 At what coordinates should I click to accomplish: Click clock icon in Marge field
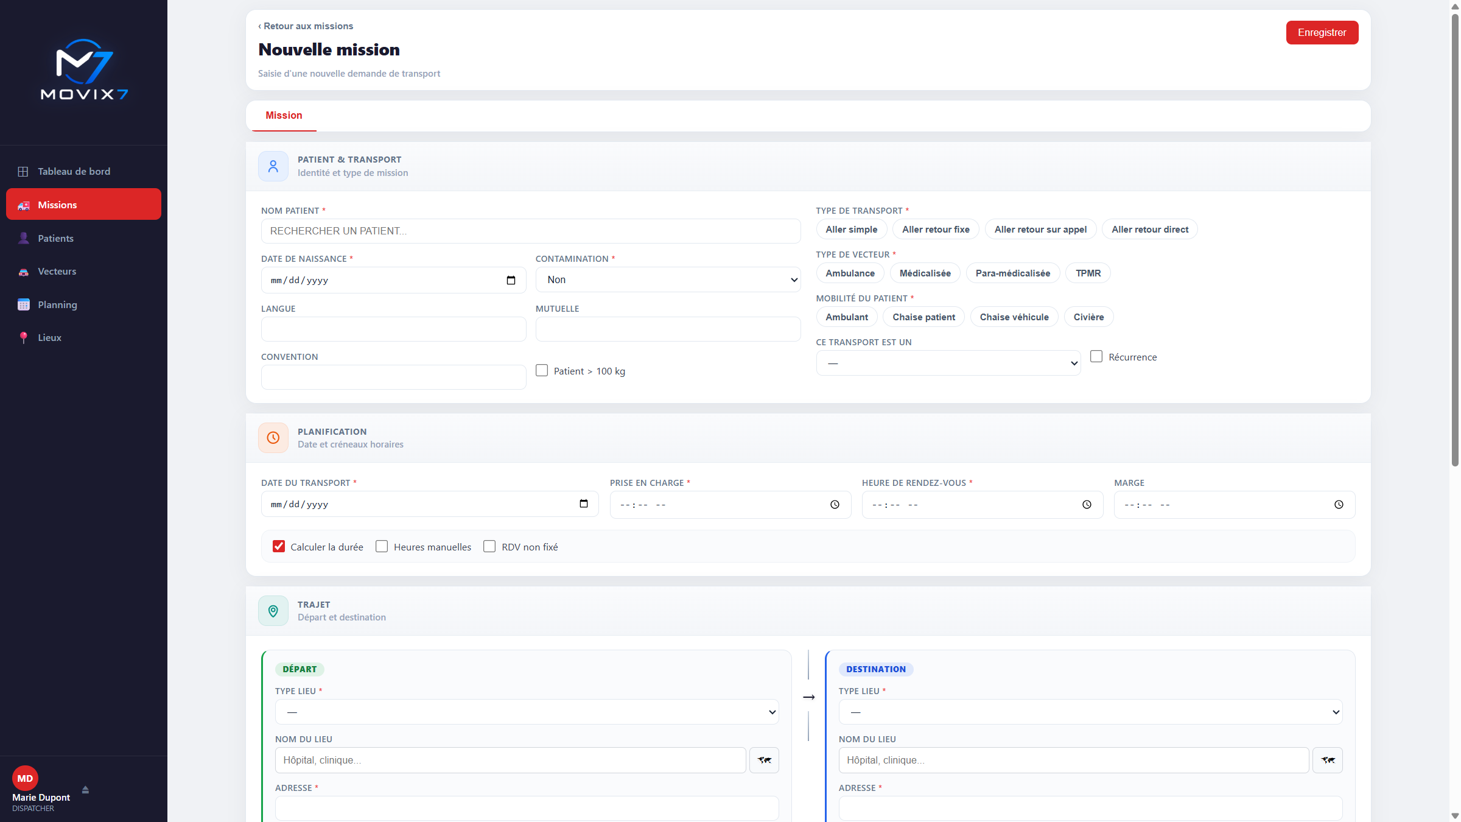pyautogui.click(x=1339, y=505)
